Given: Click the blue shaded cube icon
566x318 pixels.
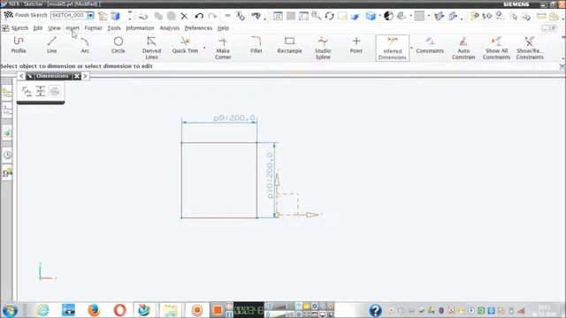Looking at the screenshot, I should [x=371, y=16].
